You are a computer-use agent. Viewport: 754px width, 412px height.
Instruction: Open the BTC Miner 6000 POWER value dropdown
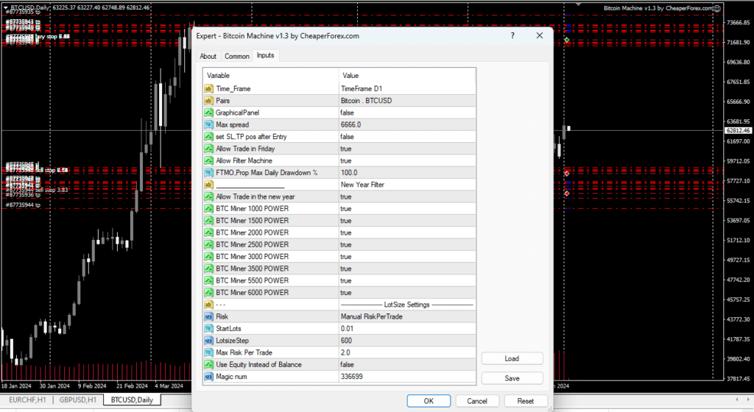point(407,293)
